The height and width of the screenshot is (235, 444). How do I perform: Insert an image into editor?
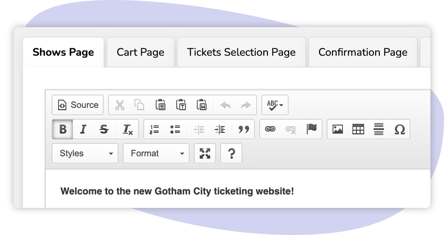coord(338,130)
